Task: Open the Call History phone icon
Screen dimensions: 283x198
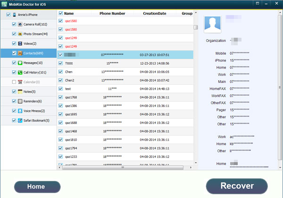Action: 20,72
